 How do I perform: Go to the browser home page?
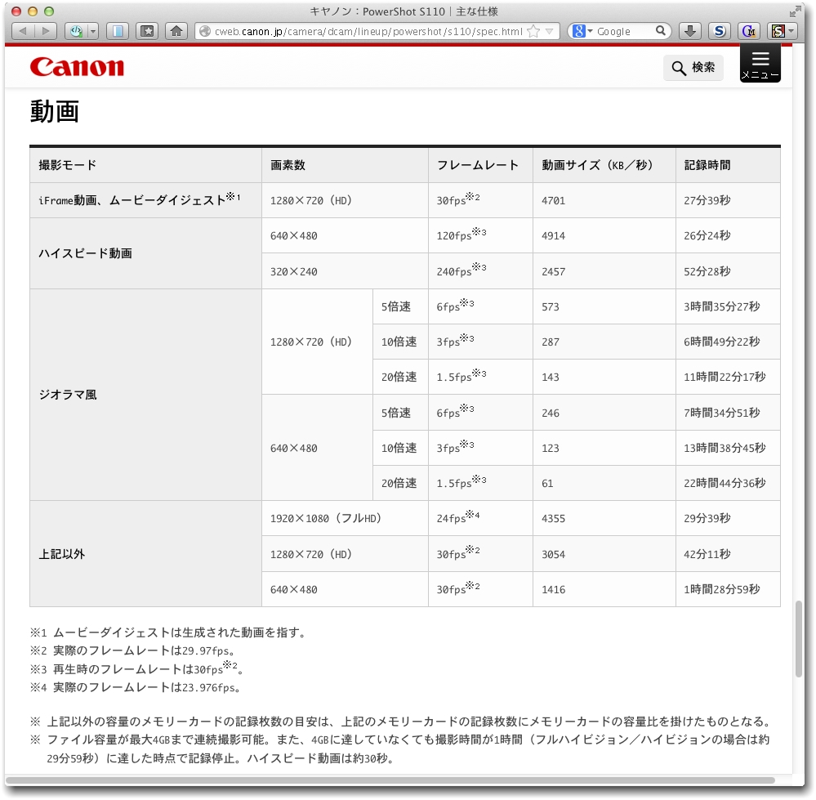(x=176, y=32)
